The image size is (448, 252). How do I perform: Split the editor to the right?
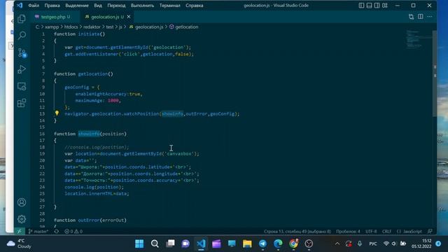(x=421, y=17)
